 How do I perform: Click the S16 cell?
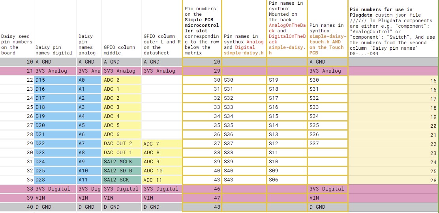287,107
